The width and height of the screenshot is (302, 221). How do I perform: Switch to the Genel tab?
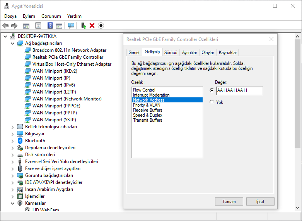point(134,53)
